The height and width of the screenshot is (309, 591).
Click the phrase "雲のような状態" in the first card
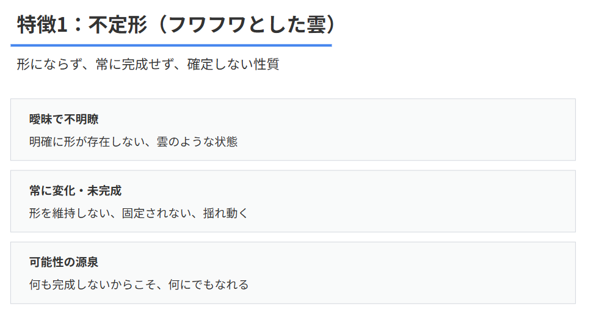[197, 142]
